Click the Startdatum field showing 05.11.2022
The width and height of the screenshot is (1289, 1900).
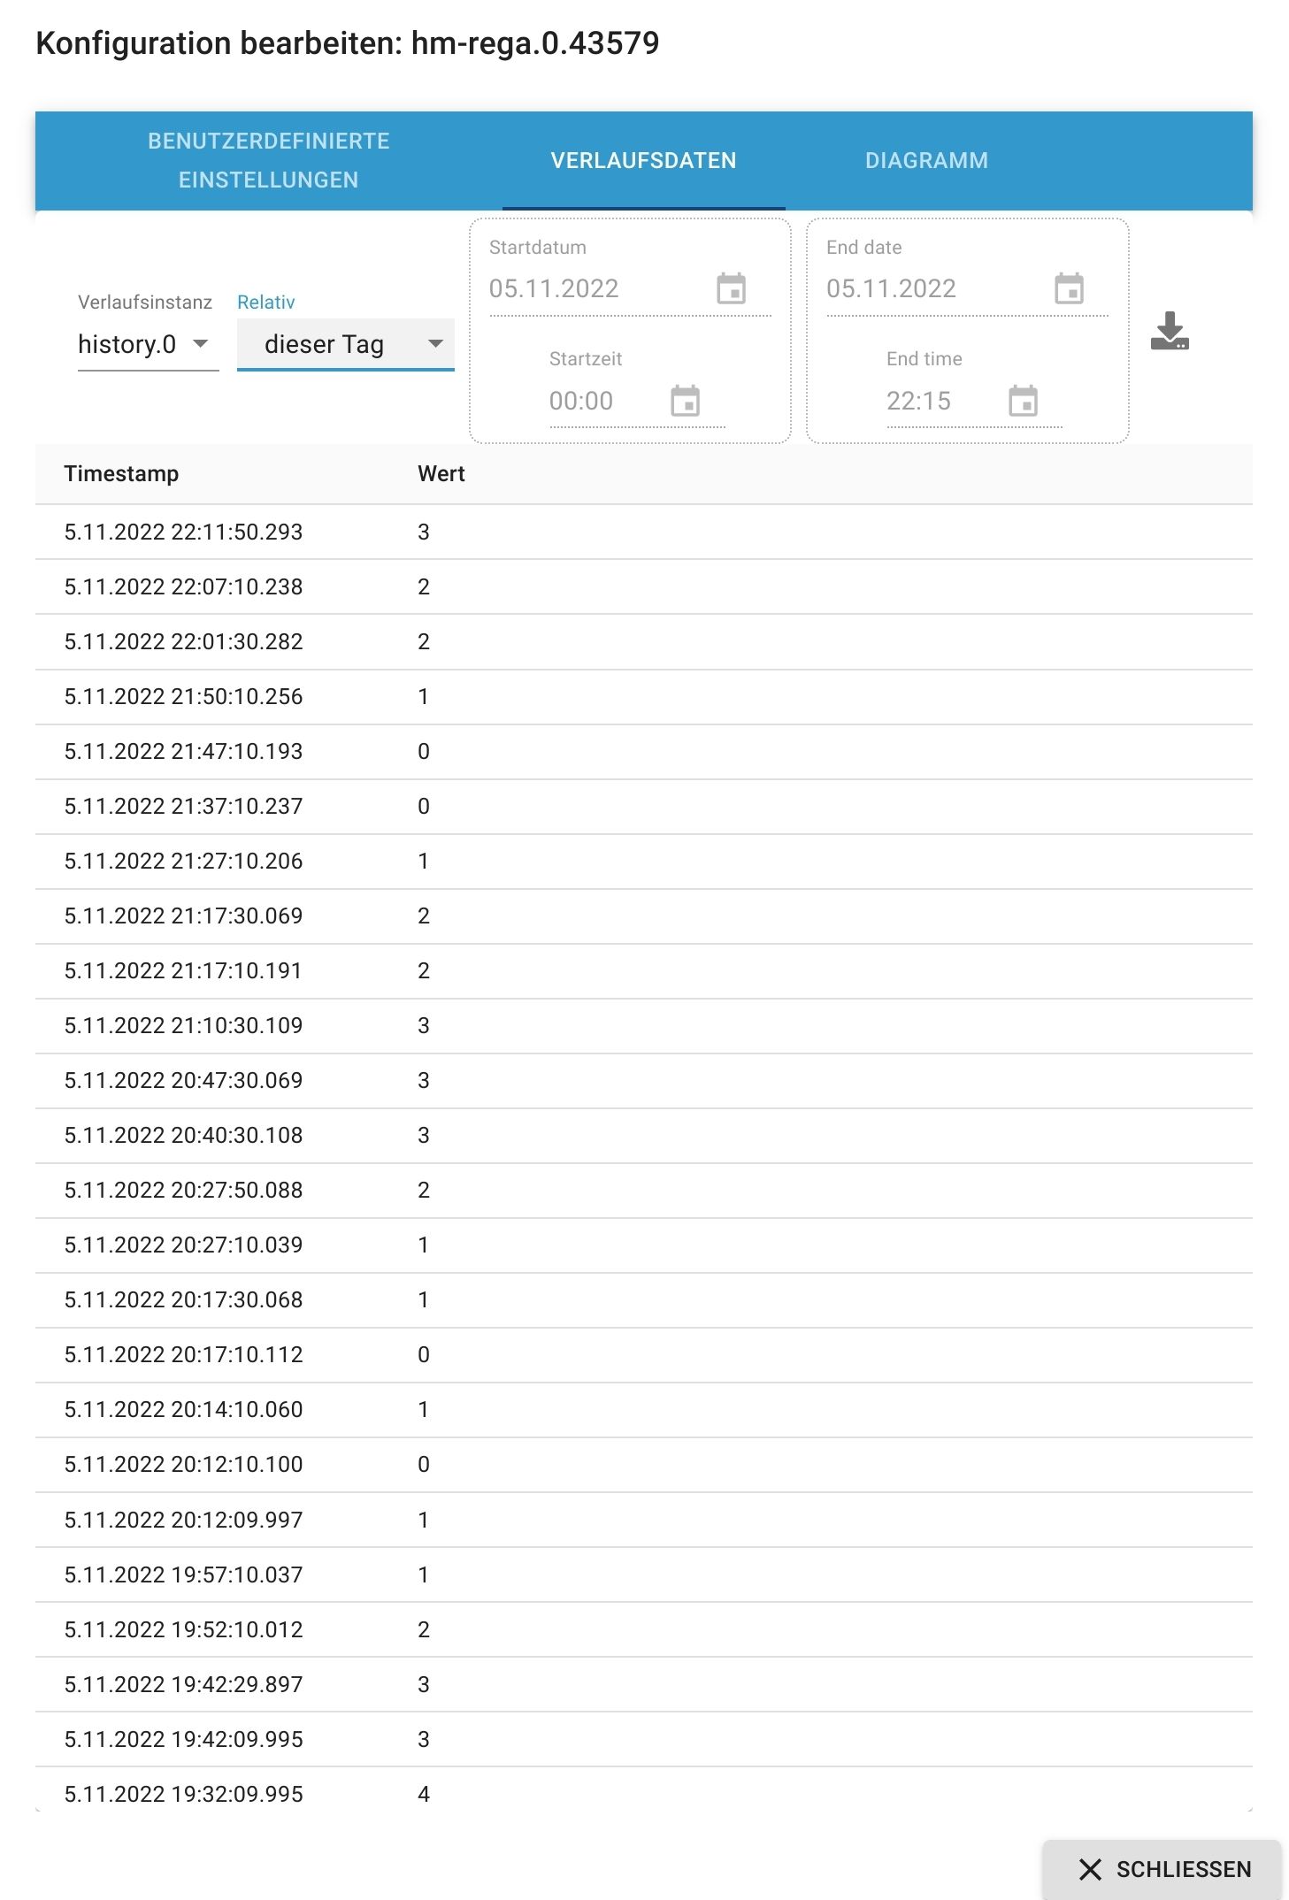(593, 288)
